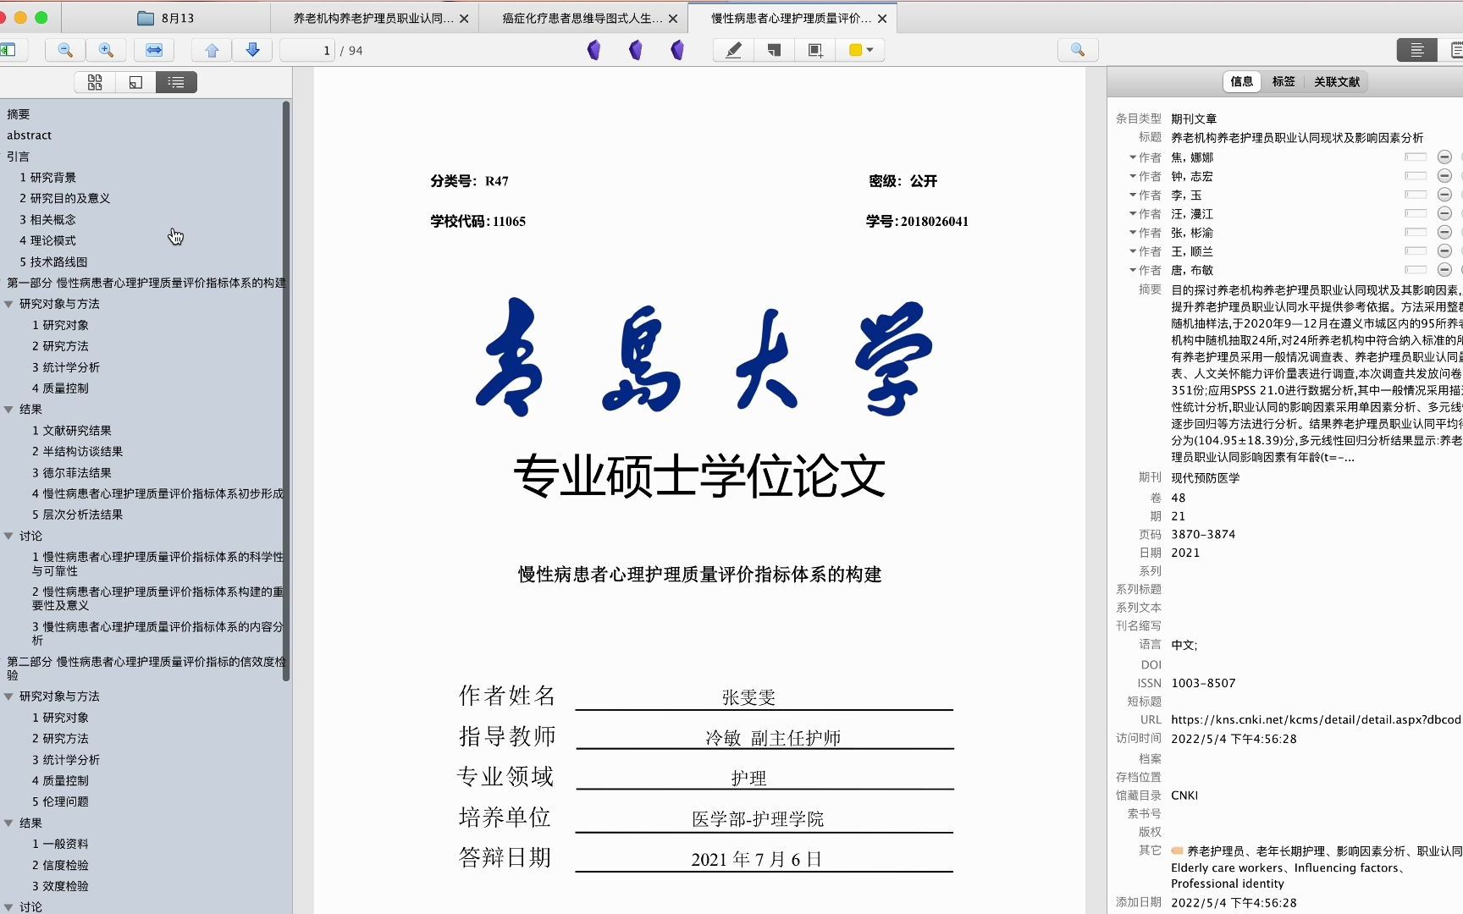Viewport: 1463px width, 914px height.
Task: Select the outline list sidebar mode
Action: click(176, 81)
